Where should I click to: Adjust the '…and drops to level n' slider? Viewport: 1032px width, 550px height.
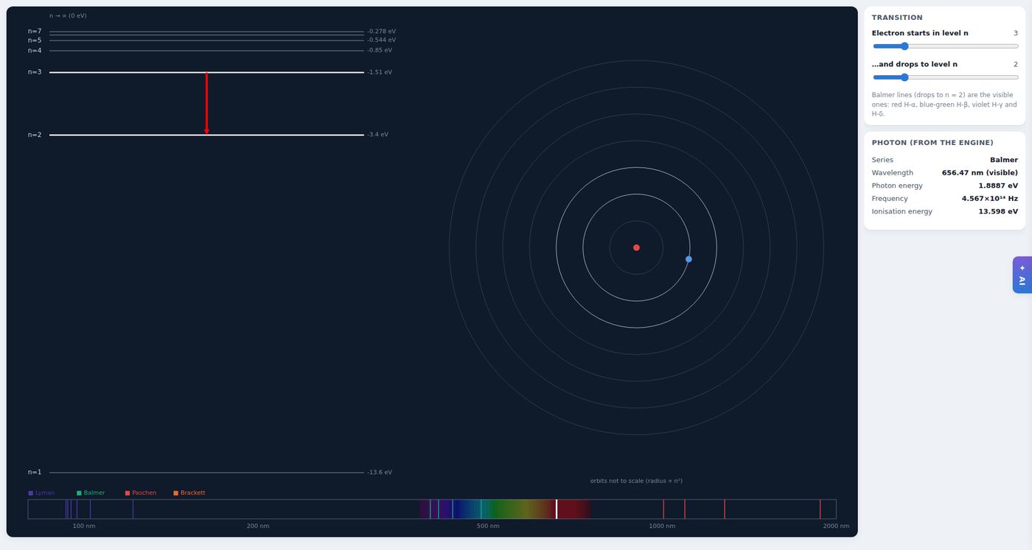pyautogui.click(x=945, y=77)
